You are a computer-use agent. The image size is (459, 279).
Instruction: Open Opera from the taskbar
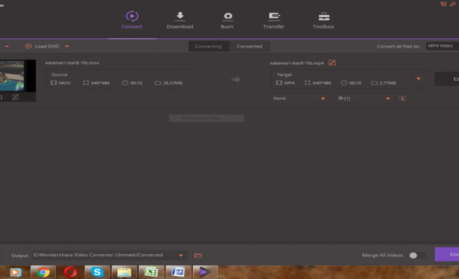(70, 272)
